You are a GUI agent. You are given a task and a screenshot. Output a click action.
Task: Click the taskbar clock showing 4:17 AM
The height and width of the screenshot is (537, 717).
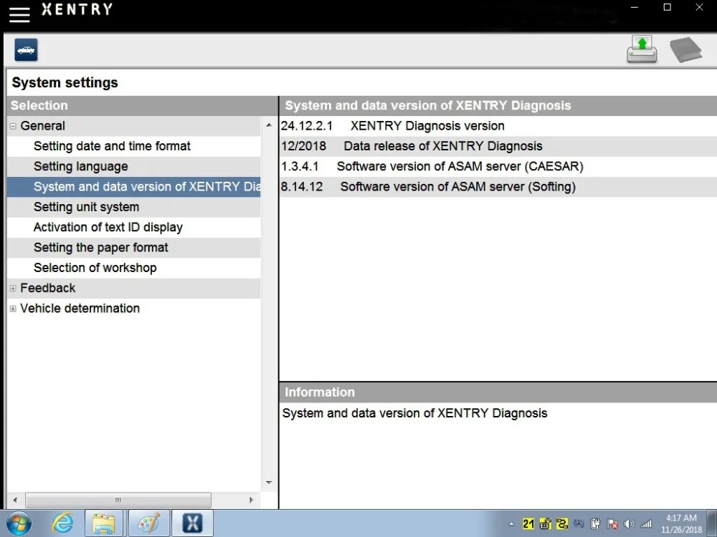pyautogui.click(x=681, y=524)
